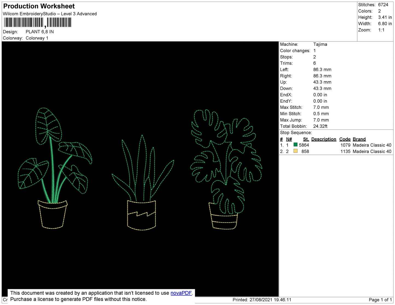Click stitch count '858' in row 2
Viewport: 395px width, 305px height.
pos(305,151)
